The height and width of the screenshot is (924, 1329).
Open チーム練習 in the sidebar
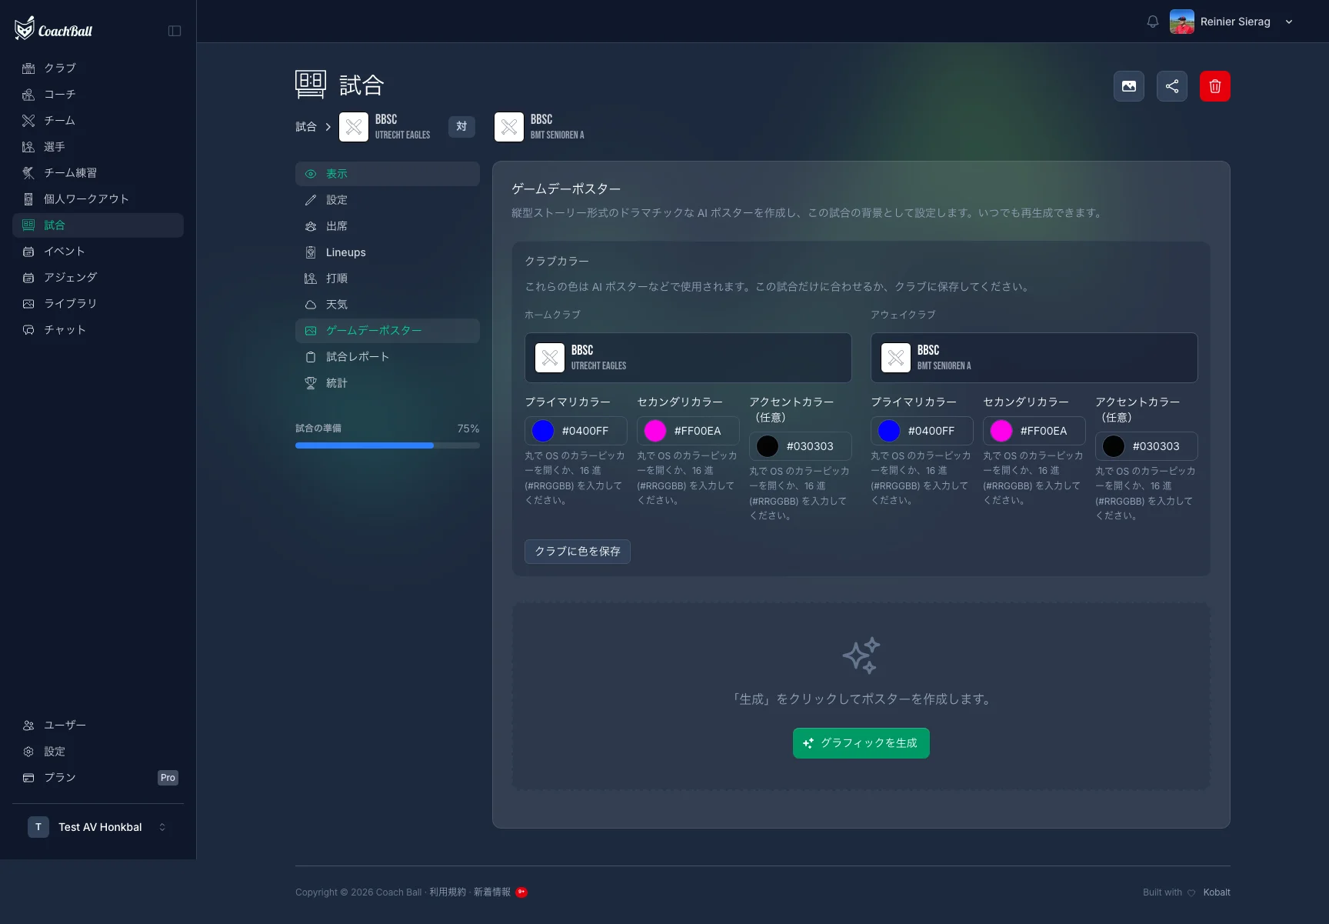coord(98,172)
